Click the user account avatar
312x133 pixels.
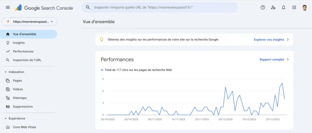click(304, 8)
